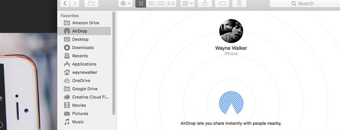The height and width of the screenshot is (130, 340).
Task: Switch to Cover Flow view
Action: tap(171, 3)
